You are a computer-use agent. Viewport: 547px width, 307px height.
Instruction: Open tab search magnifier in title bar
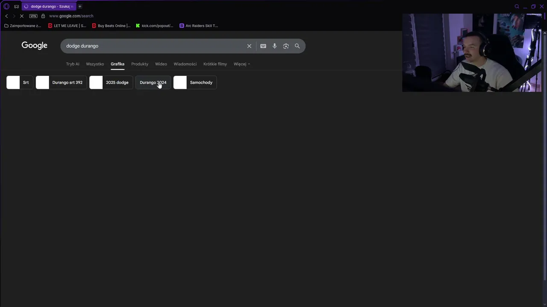[517, 6]
